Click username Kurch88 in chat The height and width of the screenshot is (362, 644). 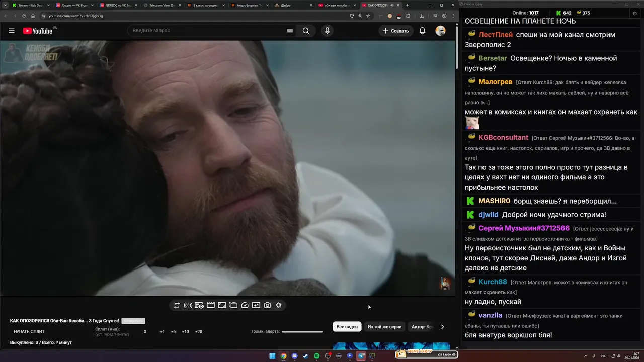493,282
